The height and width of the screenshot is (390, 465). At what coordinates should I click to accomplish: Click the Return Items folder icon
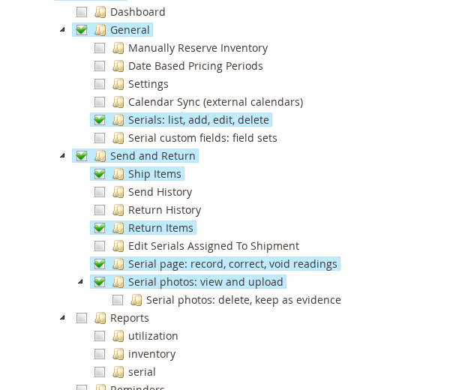click(x=118, y=228)
